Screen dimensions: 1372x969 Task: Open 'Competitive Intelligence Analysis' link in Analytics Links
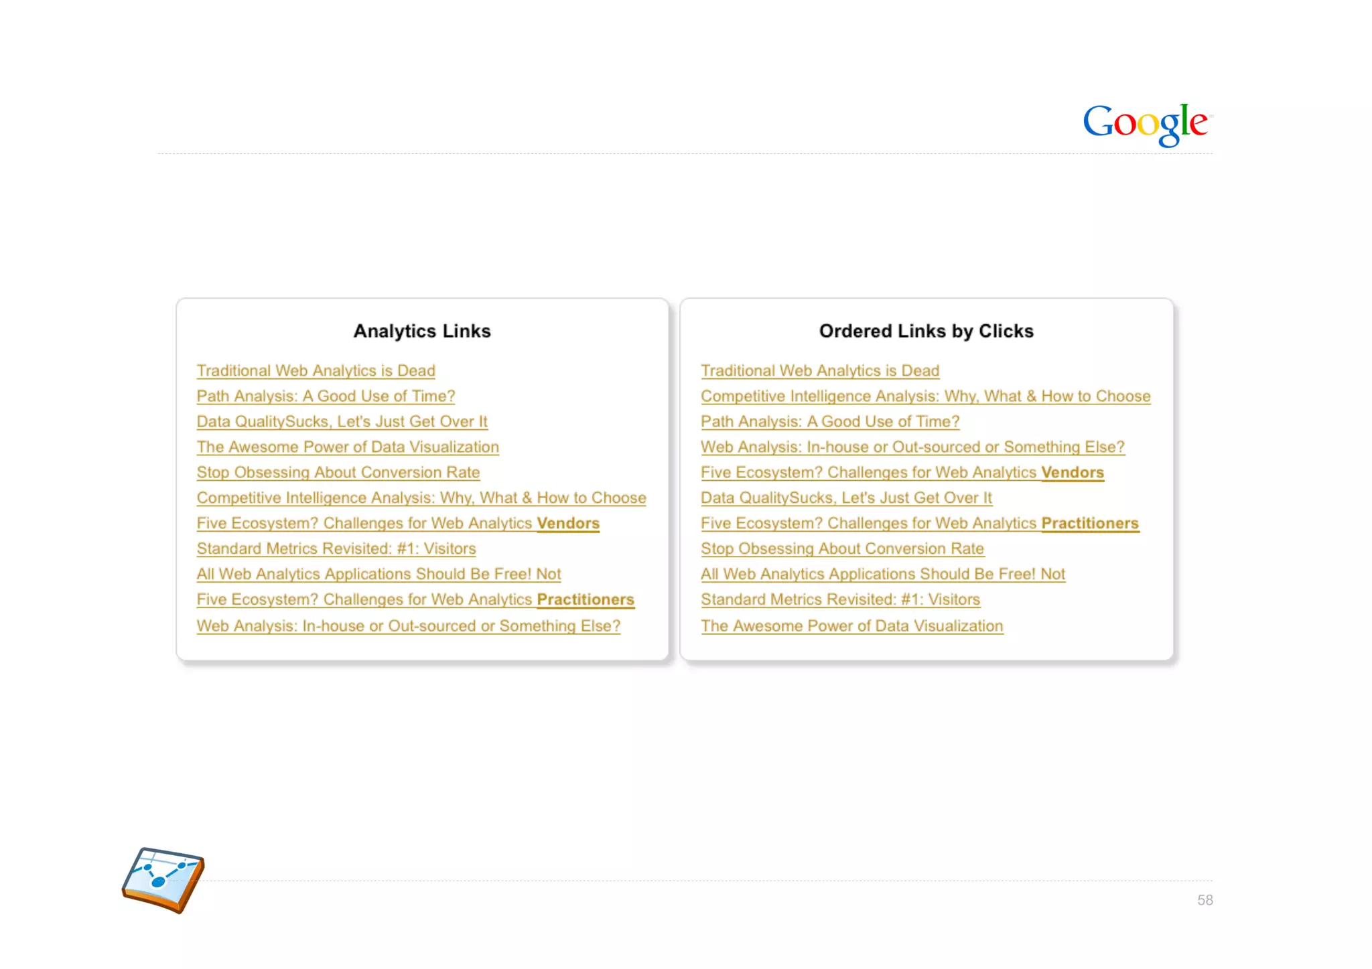pyautogui.click(x=421, y=498)
